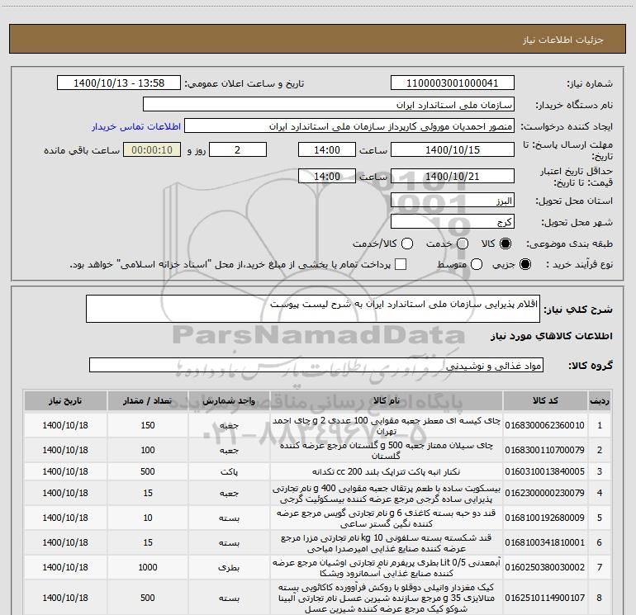Click the unit بطری in row 7

tap(229, 568)
